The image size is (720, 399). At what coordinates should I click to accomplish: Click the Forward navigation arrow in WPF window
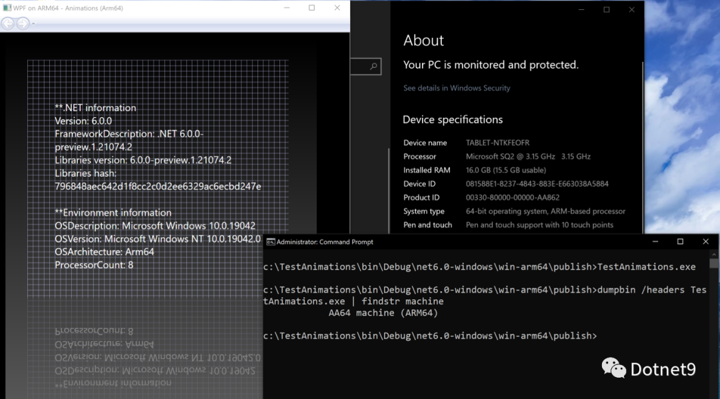coord(23,23)
